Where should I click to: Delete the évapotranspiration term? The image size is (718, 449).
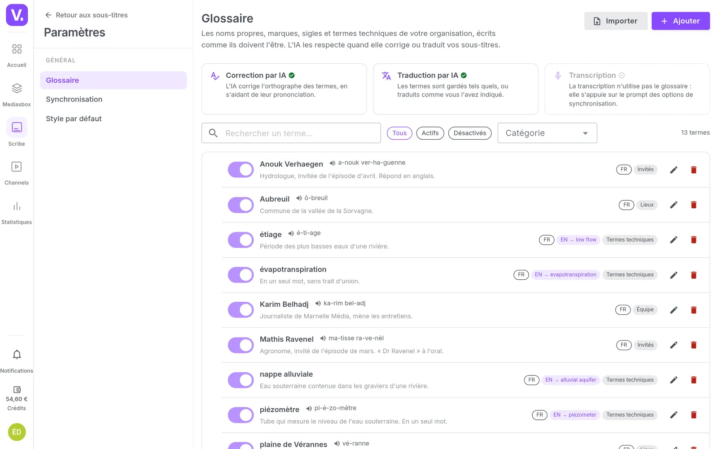693,275
